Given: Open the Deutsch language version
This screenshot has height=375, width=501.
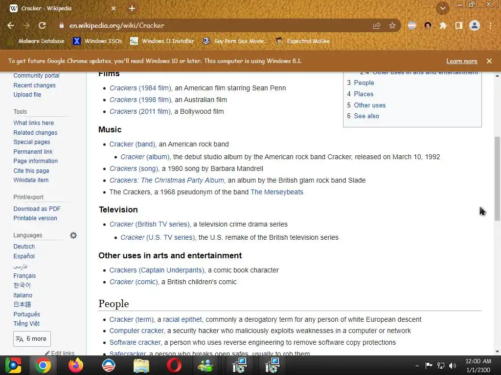Looking at the screenshot, I should coord(24,247).
